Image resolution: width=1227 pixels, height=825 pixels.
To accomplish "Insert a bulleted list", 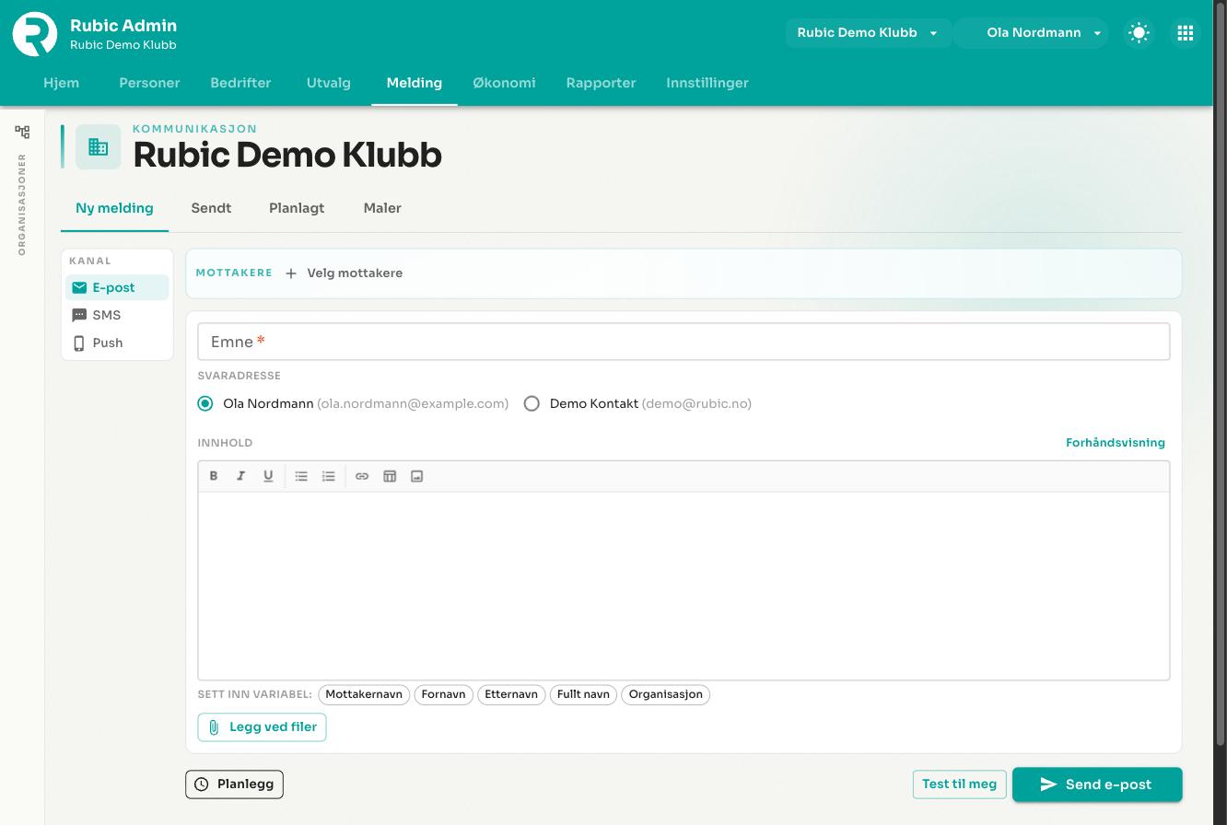I will (301, 476).
